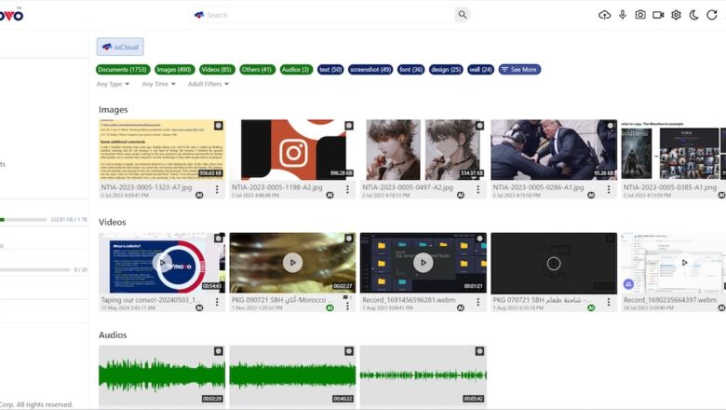Tick checkbox on PKG 090721 SBH video
This screenshot has width=726, height=410.
point(349,239)
